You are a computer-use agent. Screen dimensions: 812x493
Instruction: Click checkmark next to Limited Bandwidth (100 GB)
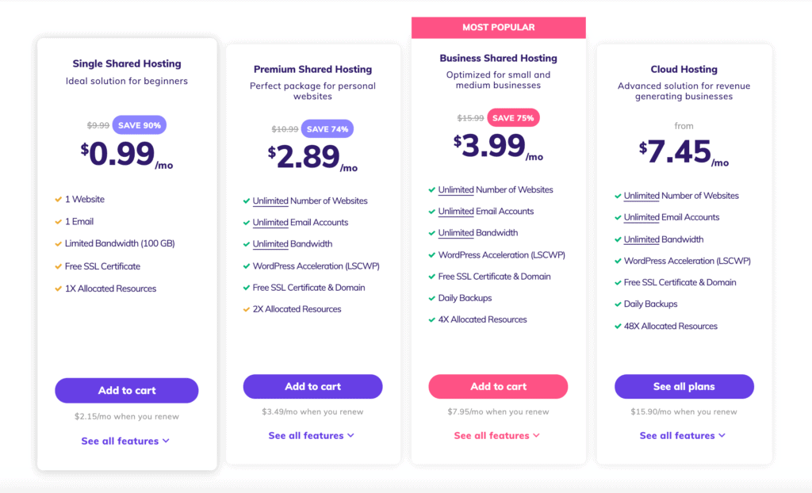point(58,243)
